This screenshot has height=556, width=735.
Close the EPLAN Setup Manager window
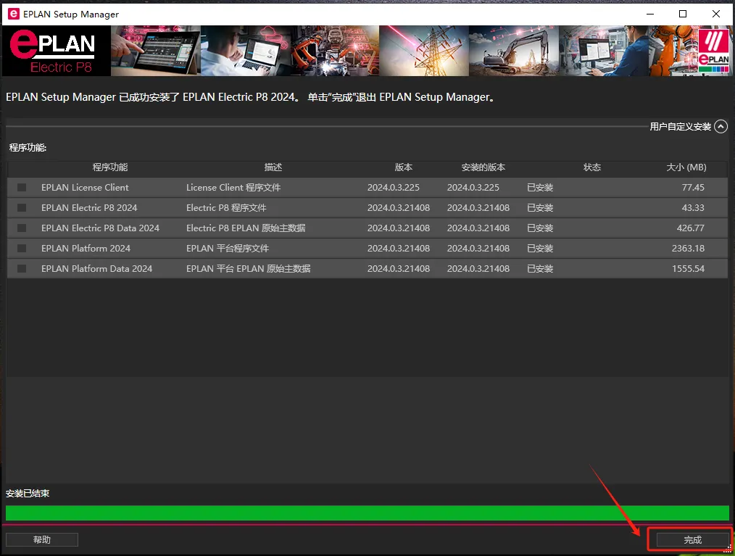pos(715,14)
